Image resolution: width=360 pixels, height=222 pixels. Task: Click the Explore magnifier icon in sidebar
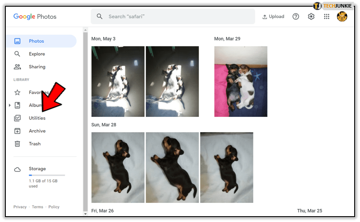pos(17,54)
